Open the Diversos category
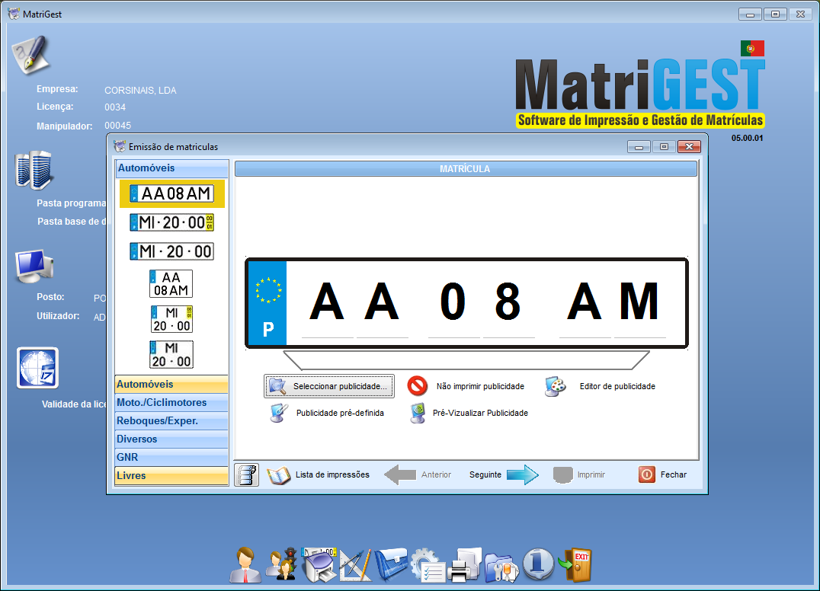 (x=171, y=439)
